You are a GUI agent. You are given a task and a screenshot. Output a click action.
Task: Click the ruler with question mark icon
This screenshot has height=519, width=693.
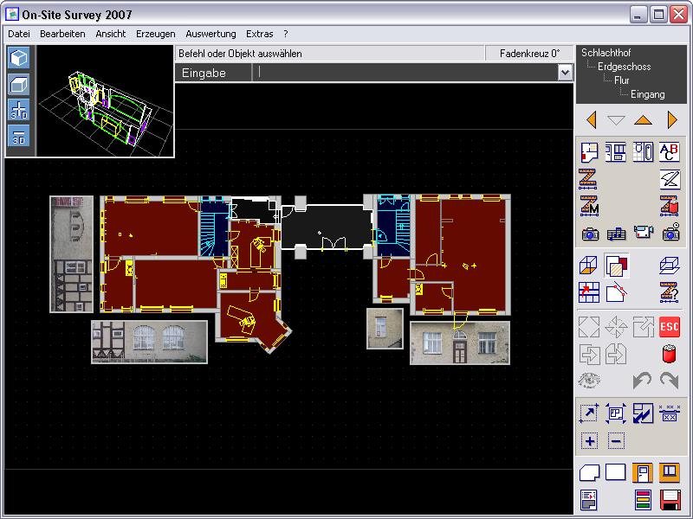click(x=669, y=292)
